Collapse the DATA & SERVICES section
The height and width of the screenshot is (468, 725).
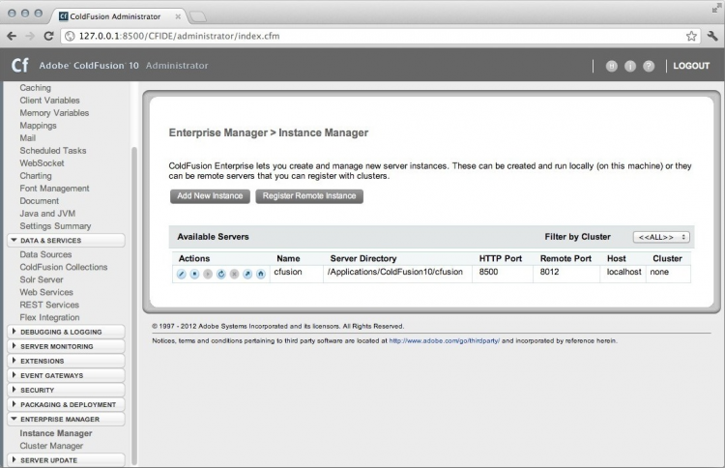tap(66, 241)
